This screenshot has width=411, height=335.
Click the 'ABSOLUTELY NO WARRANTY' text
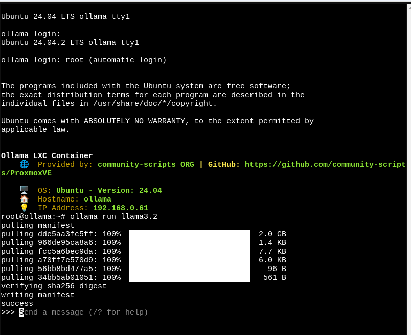(134, 121)
